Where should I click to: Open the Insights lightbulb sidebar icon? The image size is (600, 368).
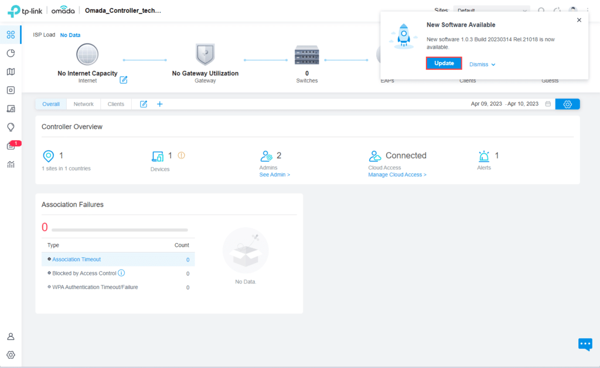tap(11, 127)
